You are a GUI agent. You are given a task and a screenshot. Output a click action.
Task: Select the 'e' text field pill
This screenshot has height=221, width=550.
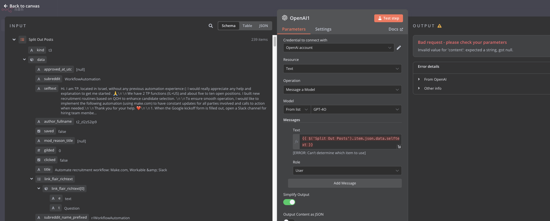coord(56,198)
